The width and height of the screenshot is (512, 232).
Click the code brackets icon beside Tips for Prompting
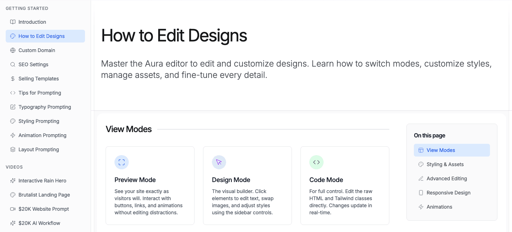click(x=13, y=93)
